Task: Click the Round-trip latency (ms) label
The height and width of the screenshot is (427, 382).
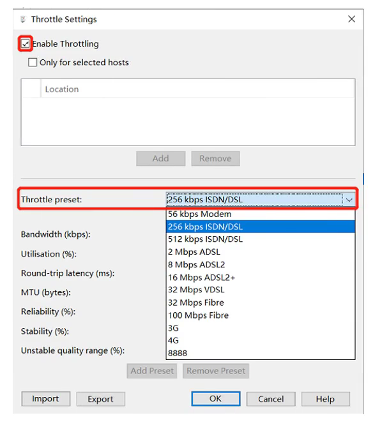Action: (x=68, y=273)
